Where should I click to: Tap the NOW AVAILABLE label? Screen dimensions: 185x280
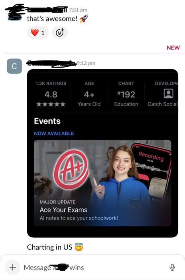point(54,133)
